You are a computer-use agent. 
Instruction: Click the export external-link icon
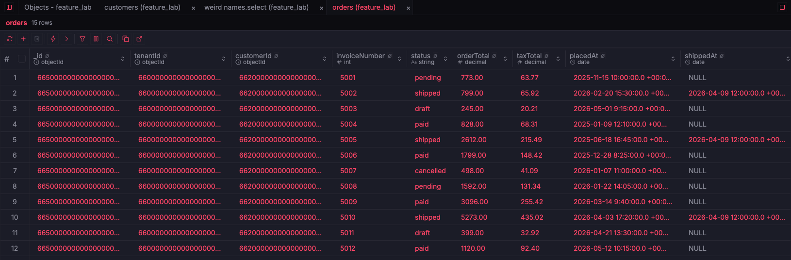pos(139,39)
